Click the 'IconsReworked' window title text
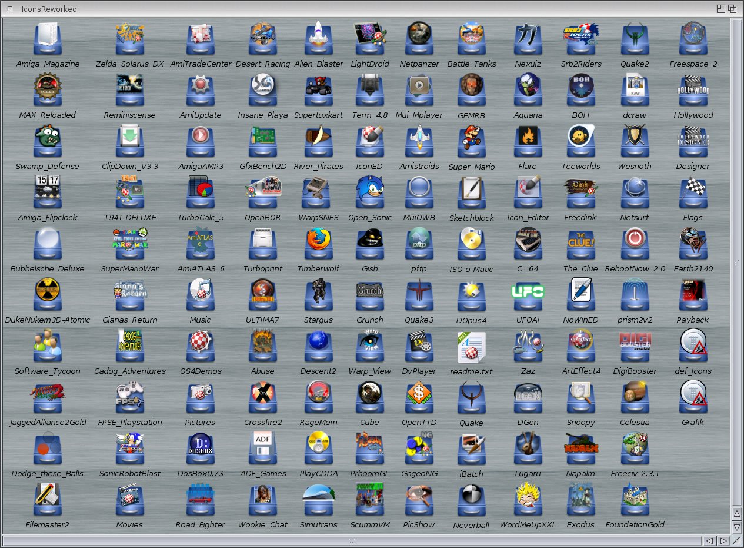The height and width of the screenshot is (548, 744). click(x=49, y=9)
